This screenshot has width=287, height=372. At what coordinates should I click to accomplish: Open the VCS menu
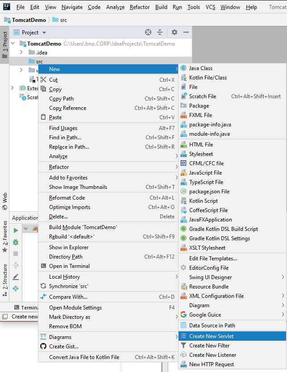tap(210, 7)
